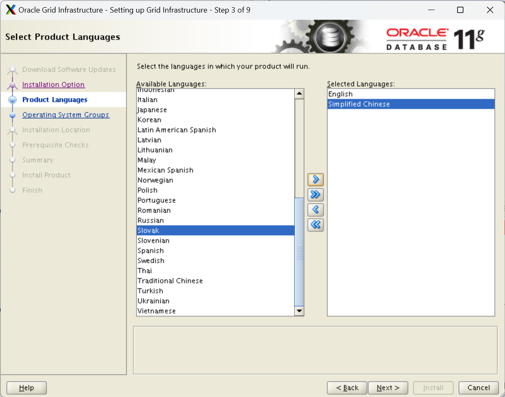Click the add all languages double-arrow button
The image size is (505, 397).
click(x=316, y=195)
